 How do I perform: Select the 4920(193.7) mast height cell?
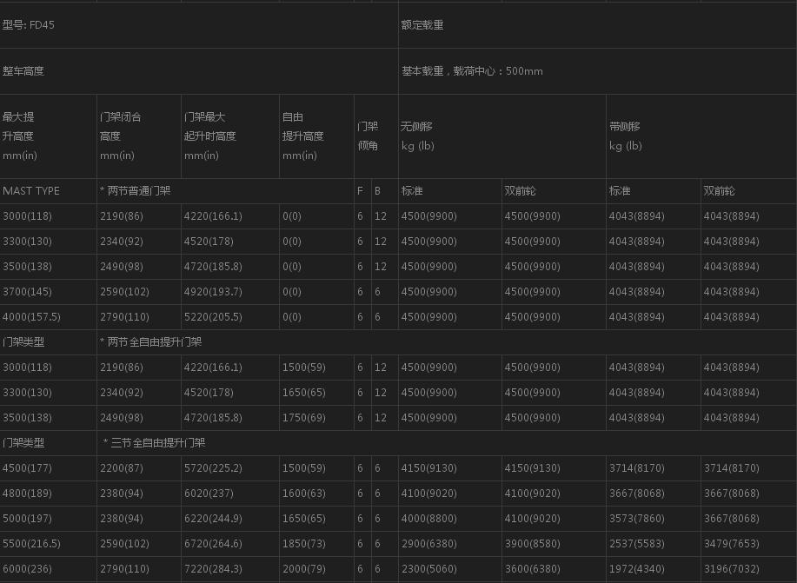click(x=213, y=292)
